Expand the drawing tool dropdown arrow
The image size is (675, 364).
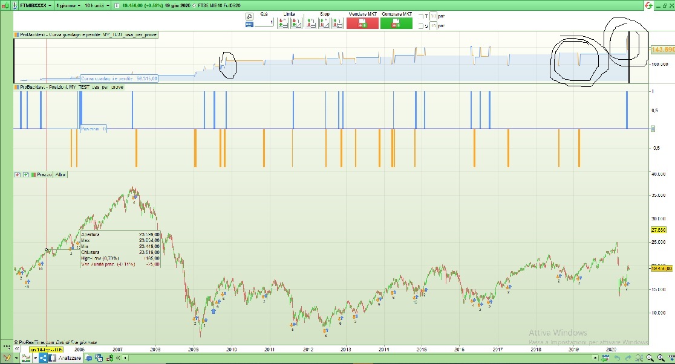click(x=16, y=358)
